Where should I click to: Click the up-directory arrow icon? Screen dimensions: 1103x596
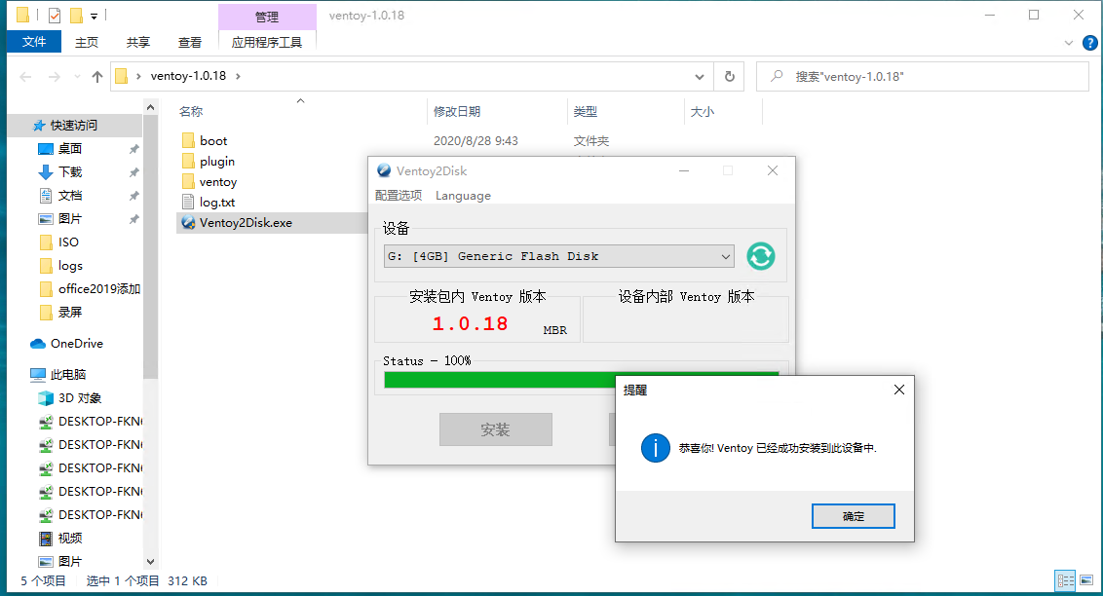(x=97, y=77)
